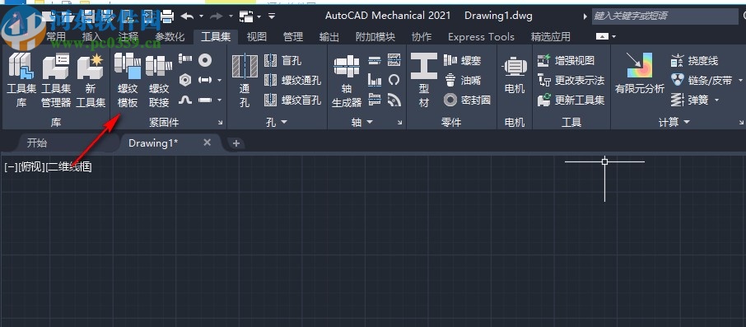Click the 螺纹模板 screw template tool
Viewport: 746px width, 327px height.
128,81
